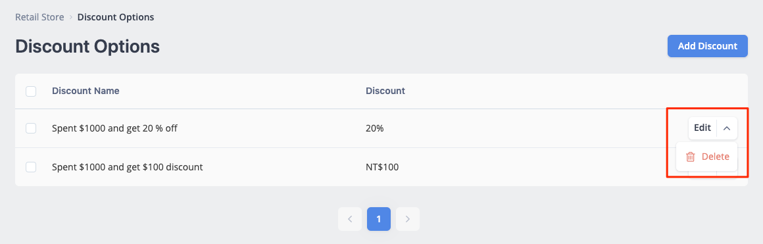
Task: Open the "Spent $1000 and get $100 discount" row
Action: 128,167
